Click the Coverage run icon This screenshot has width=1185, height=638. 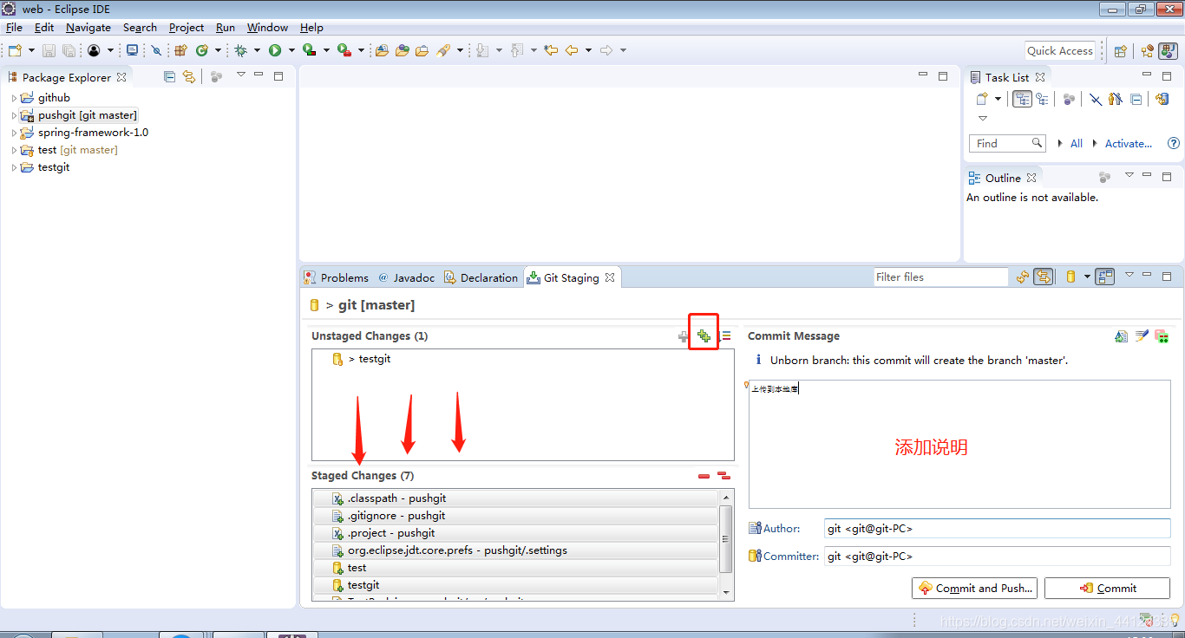[x=309, y=50]
